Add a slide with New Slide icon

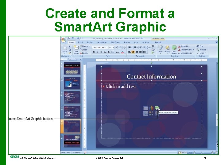[x=76, y=48]
